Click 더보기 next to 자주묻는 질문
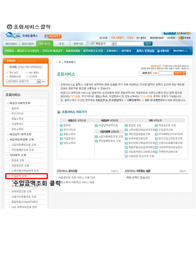 183,171
